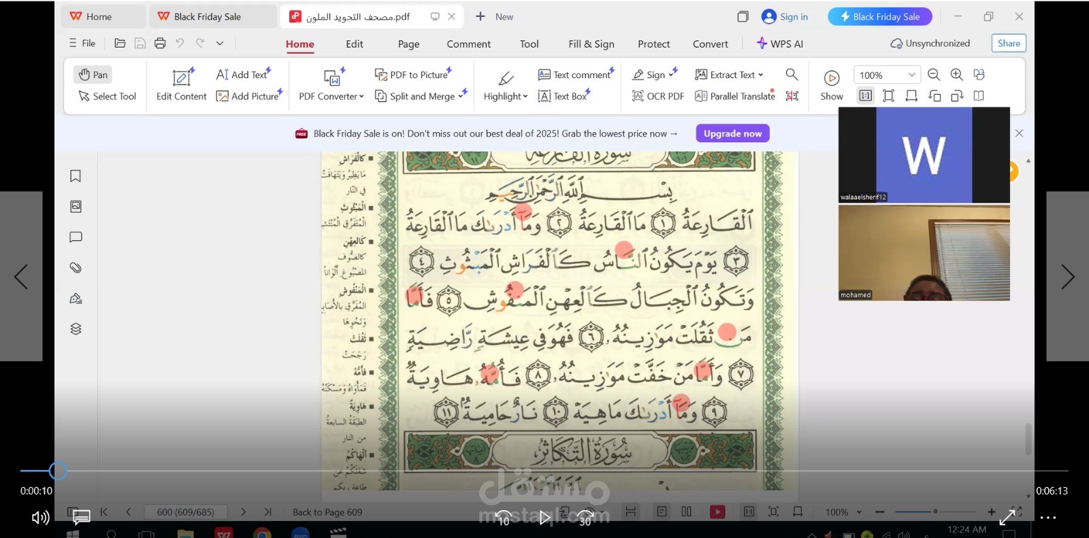Switch to the Page ribbon tab

tap(408, 44)
